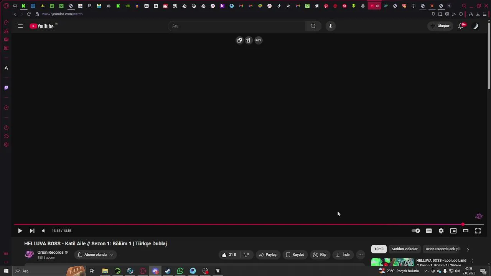Viewport: 491px width, 276px height.
Task: Switch to active YouTube browser tab
Action: click(x=374, y=6)
